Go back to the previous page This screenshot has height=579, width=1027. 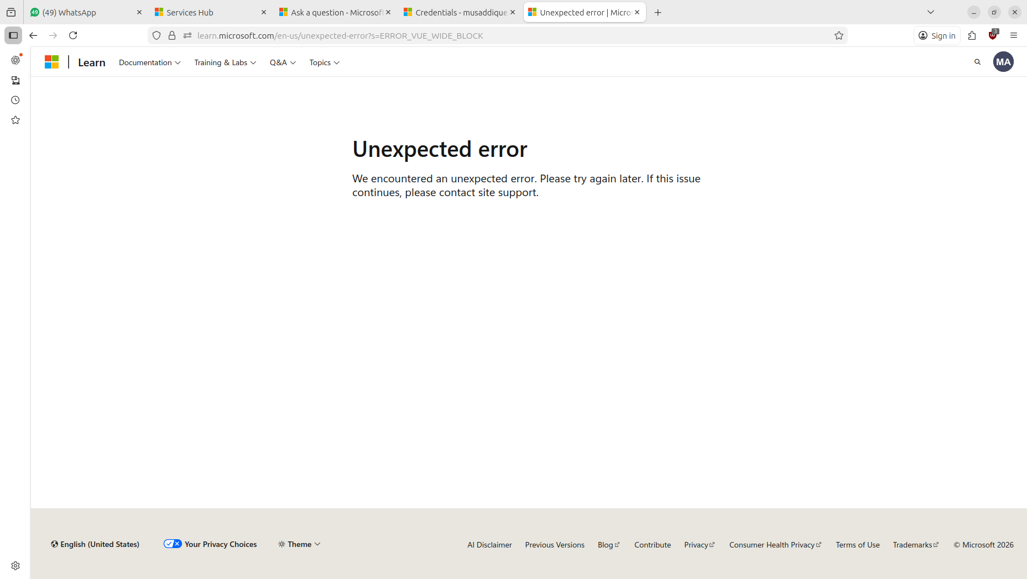33,35
